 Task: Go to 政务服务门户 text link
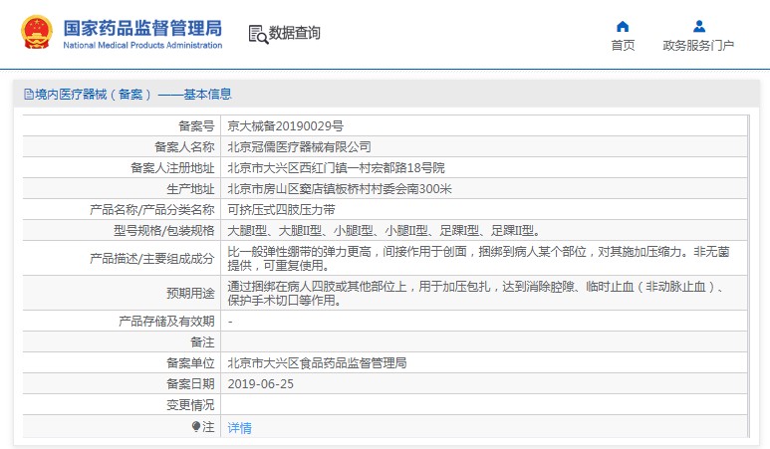pyautogui.click(x=698, y=46)
